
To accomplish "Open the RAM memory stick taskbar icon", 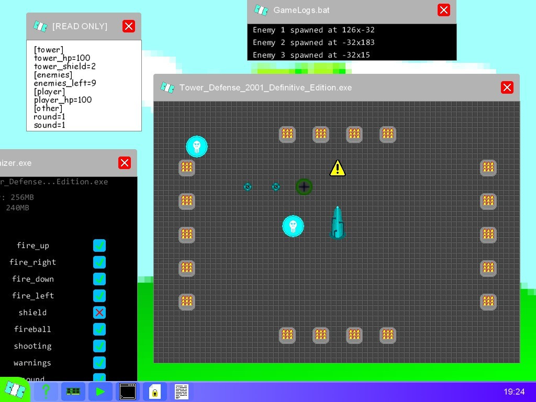I will click(x=73, y=392).
